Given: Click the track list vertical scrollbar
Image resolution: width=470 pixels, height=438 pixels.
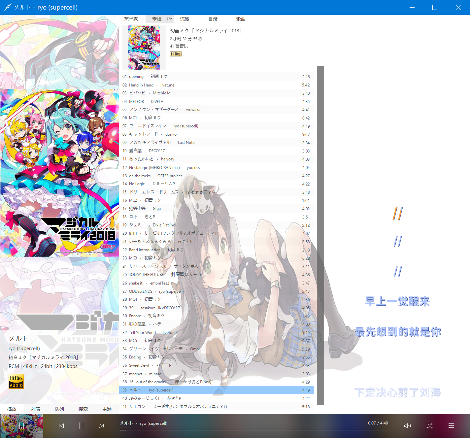Looking at the screenshot, I should [320, 235].
